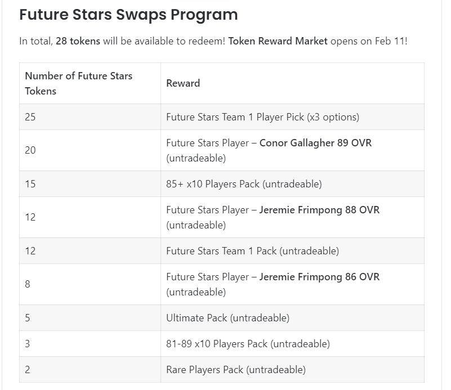Screen dimensions: 451x390
Task: Click the 3 tokens cell
Action: (x=28, y=344)
